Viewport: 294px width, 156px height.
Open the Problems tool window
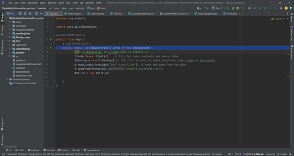[34, 150]
